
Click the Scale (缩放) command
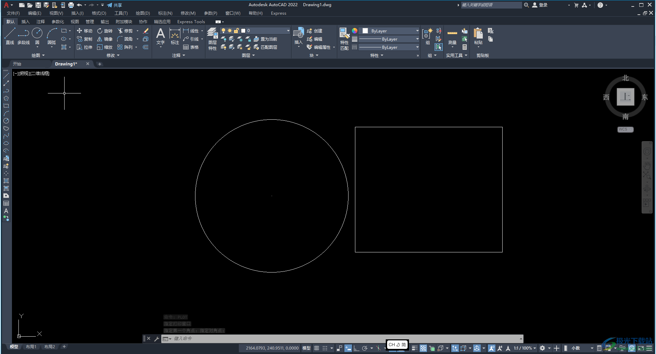click(x=105, y=47)
